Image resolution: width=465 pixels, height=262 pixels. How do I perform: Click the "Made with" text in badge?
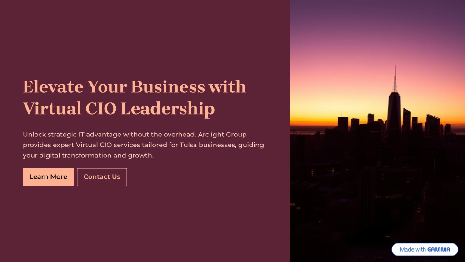[413, 250]
